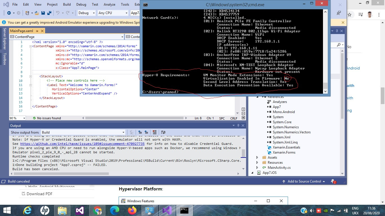Click the notifications icon in status bar

[x=333, y=181]
